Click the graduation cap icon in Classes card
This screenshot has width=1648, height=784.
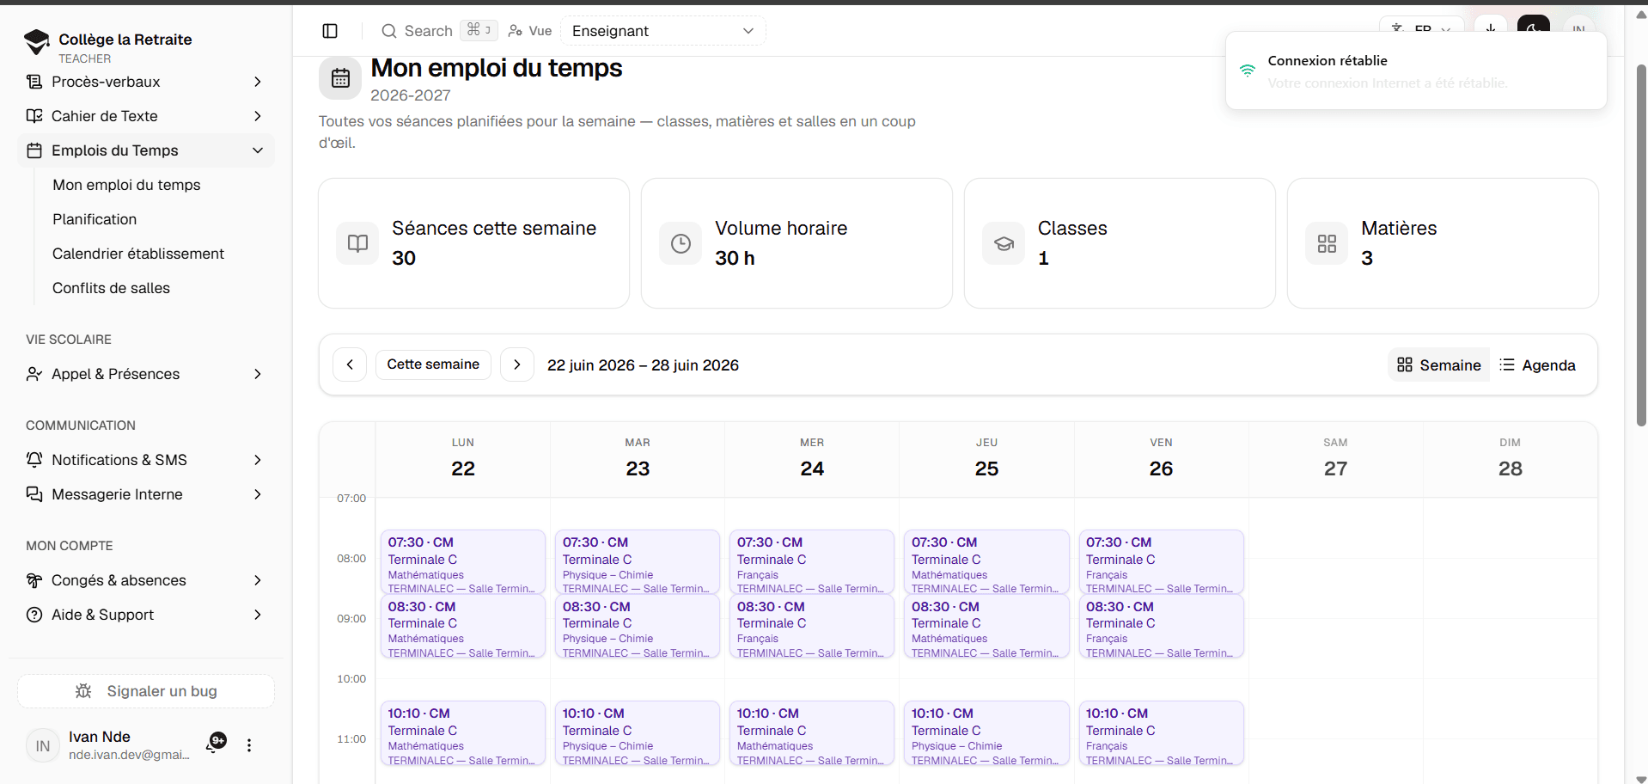(x=1004, y=243)
